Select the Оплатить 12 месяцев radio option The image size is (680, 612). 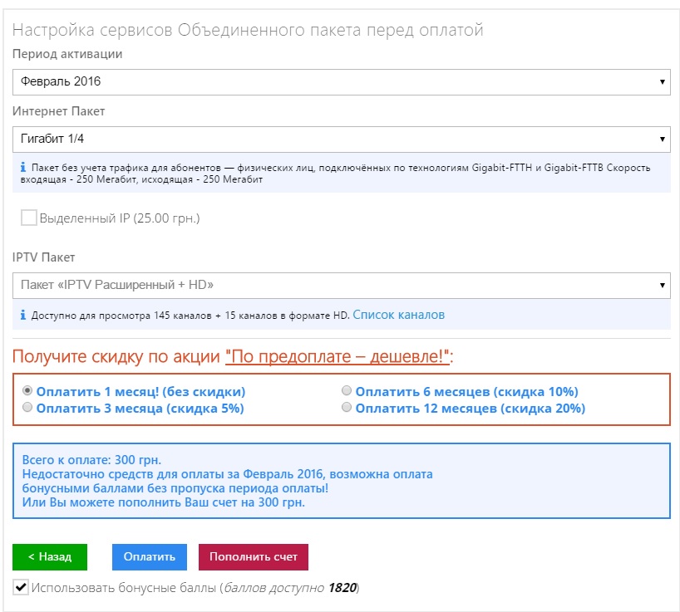[x=347, y=408]
